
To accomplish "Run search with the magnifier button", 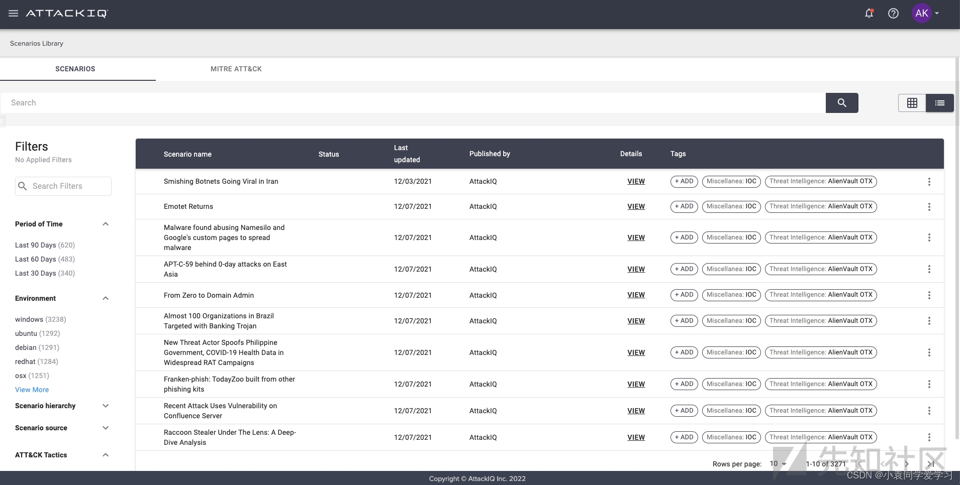I will (842, 103).
